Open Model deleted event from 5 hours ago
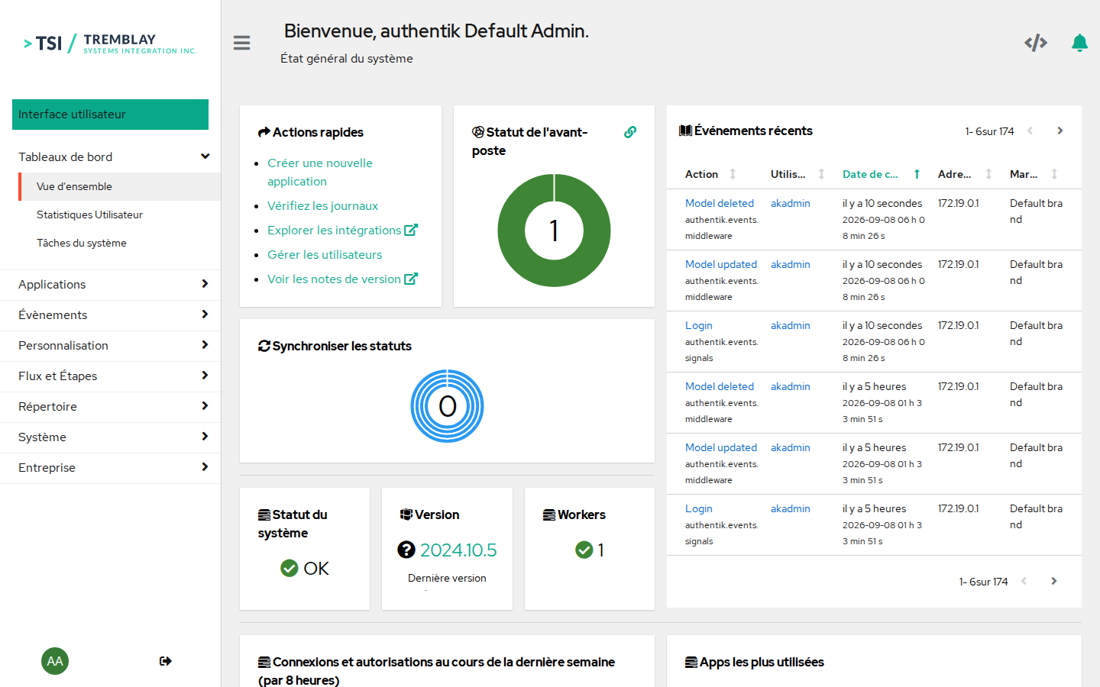Viewport: 1100px width, 687px height. [x=720, y=386]
